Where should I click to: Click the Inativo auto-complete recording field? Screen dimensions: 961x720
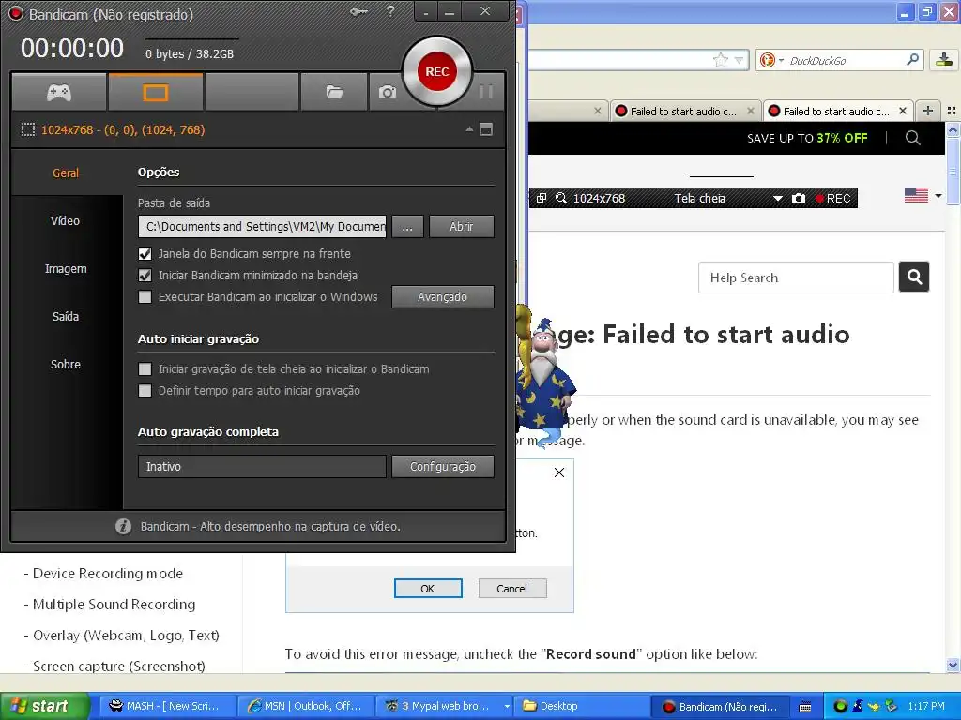pos(263,467)
